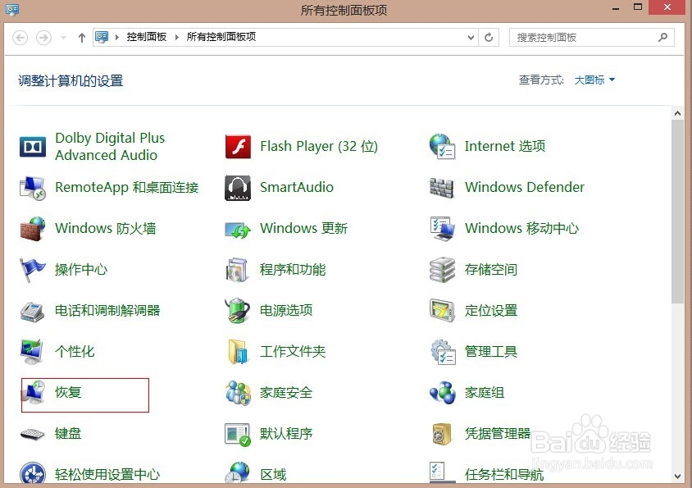This screenshot has width=692, height=488.
Task: Click the 区域 globe clock icon
Action: (237, 472)
